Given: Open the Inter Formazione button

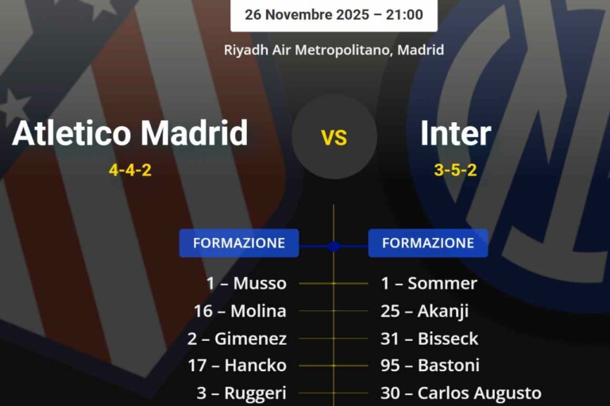Looking at the screenshot, I should (x=428, y=243).
